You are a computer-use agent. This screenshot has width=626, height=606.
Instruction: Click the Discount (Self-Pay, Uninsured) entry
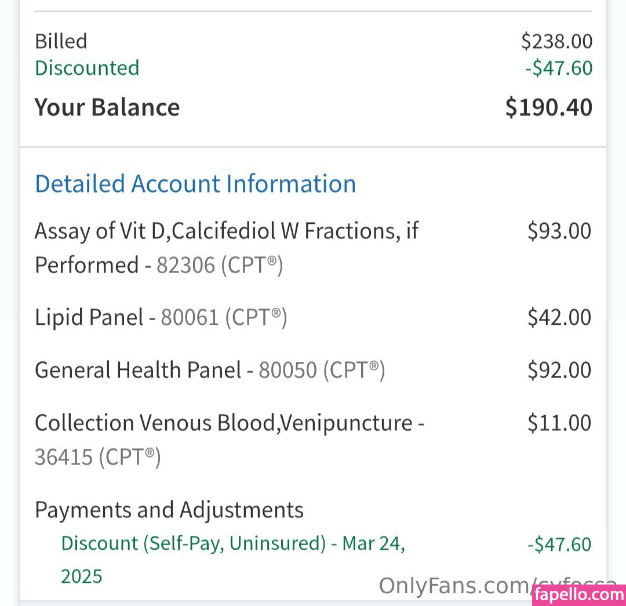click(232, 544)
